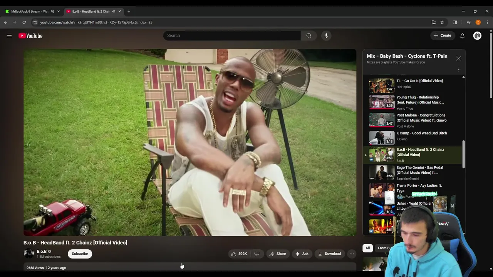Open YouTube notifications bell
Screen dimensions: 493x277
pos(462,36)
